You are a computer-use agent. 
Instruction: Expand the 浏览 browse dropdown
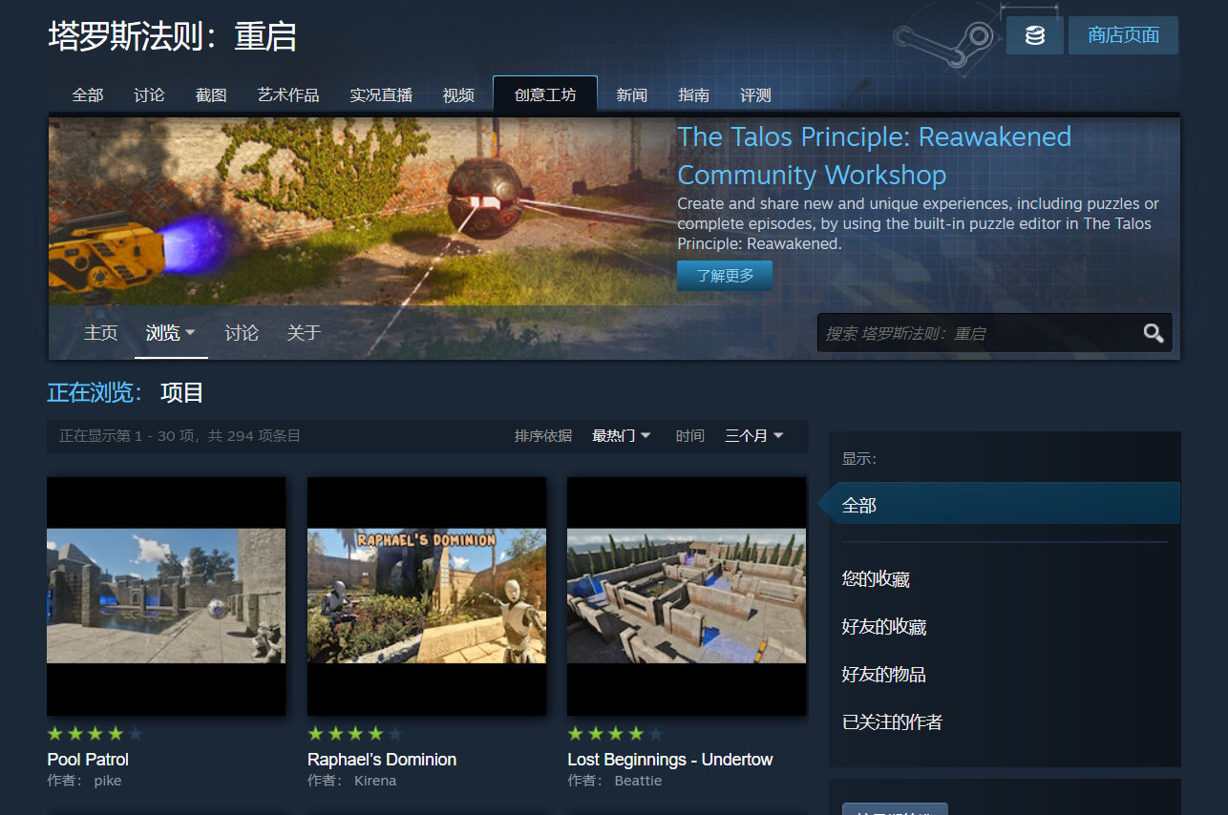(171, 333)
